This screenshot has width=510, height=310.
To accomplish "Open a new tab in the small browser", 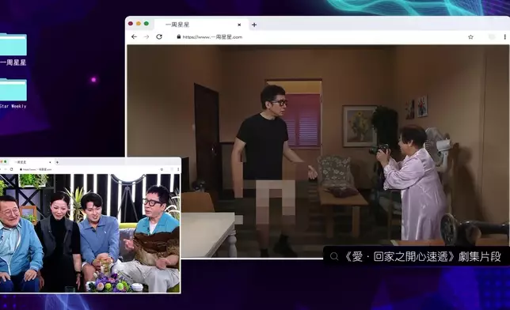I will [57, 162].
